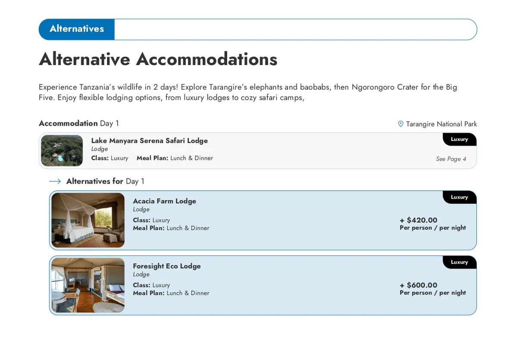Follow the See Page 4 link
The height and width of the screenshot is (340, 516).
451,159
